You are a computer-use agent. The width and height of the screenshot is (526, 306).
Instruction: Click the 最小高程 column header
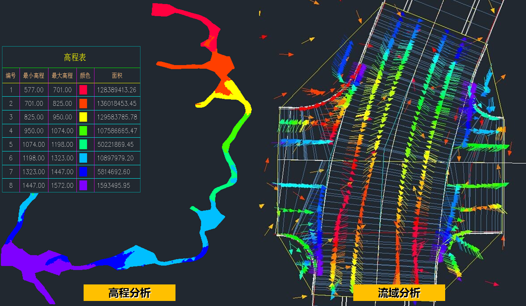[x=34, y=76]
